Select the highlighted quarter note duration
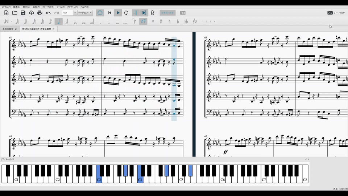 59,21
